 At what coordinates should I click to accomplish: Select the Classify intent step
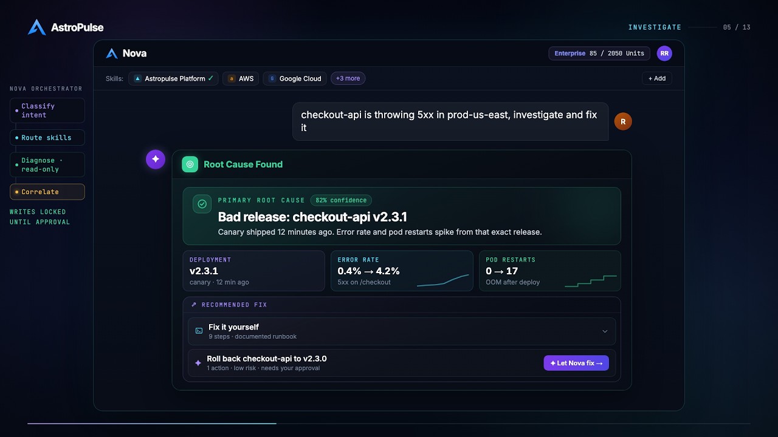47,110
